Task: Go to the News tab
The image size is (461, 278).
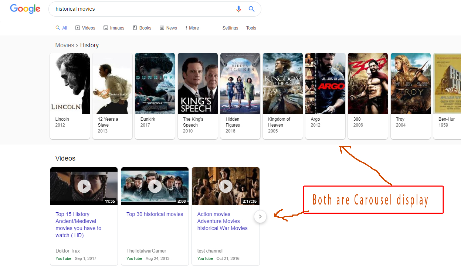Action: pyautogui.click(x=168, y=28)
